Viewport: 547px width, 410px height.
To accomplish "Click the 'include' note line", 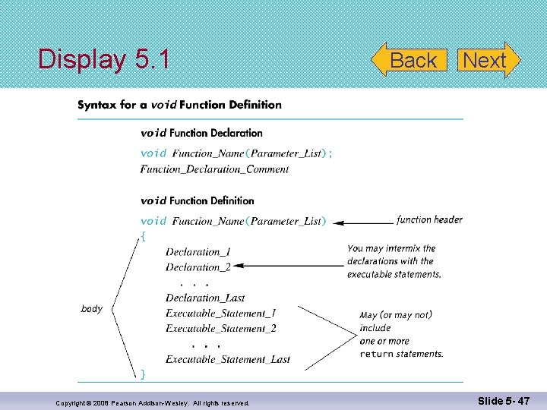I will pyautogui.click(x=375, y=328).
